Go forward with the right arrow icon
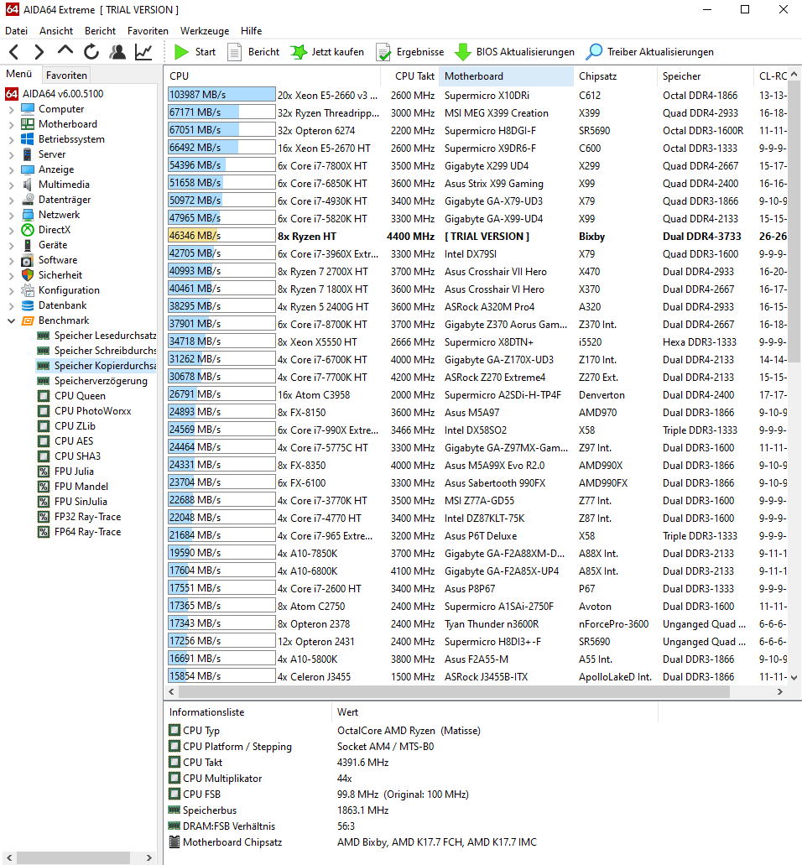 (x=39, y=52)
